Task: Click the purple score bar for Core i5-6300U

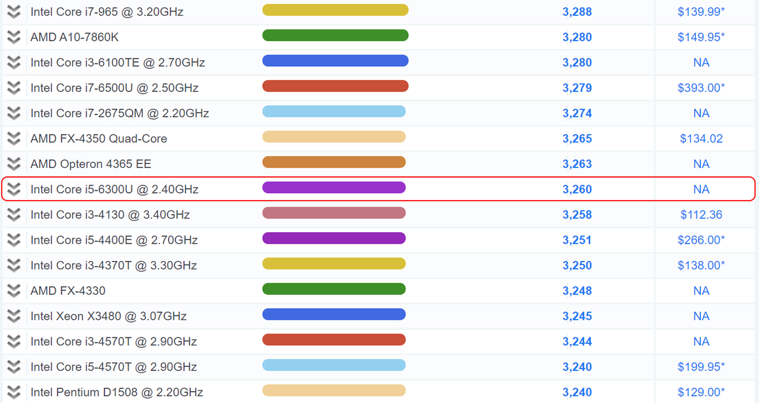Action: [334, 187]
